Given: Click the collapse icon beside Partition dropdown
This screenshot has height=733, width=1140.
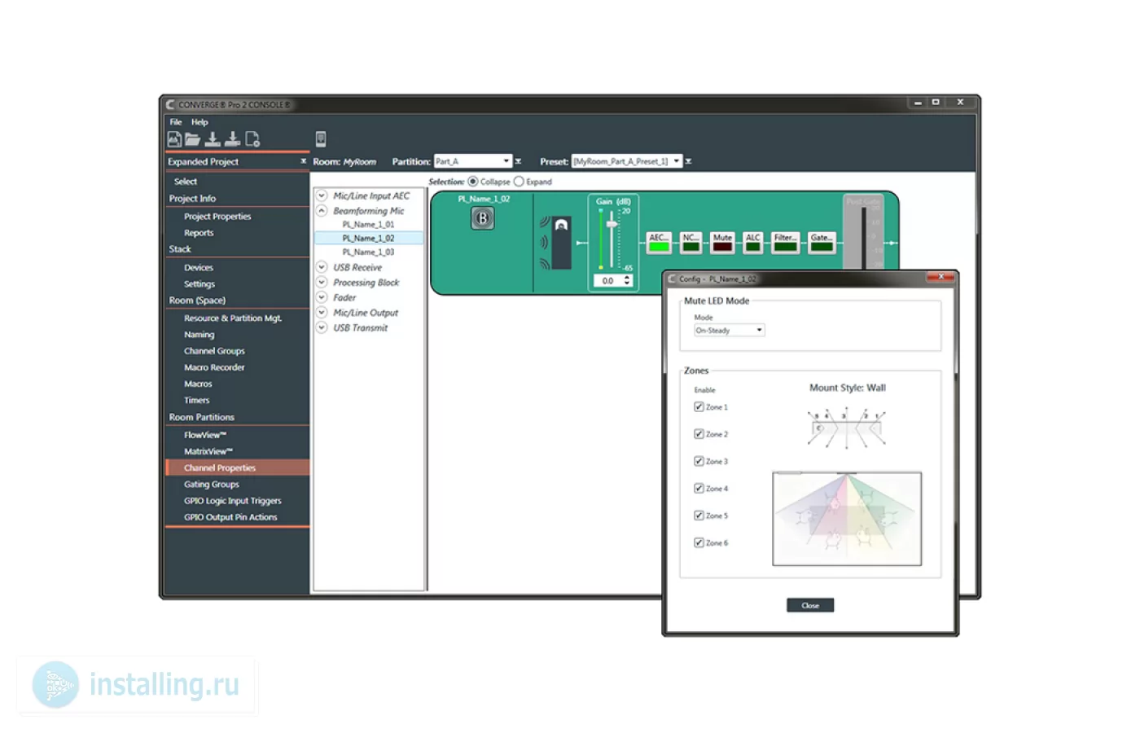Looking at the screenshot, I should click(518, 161).
